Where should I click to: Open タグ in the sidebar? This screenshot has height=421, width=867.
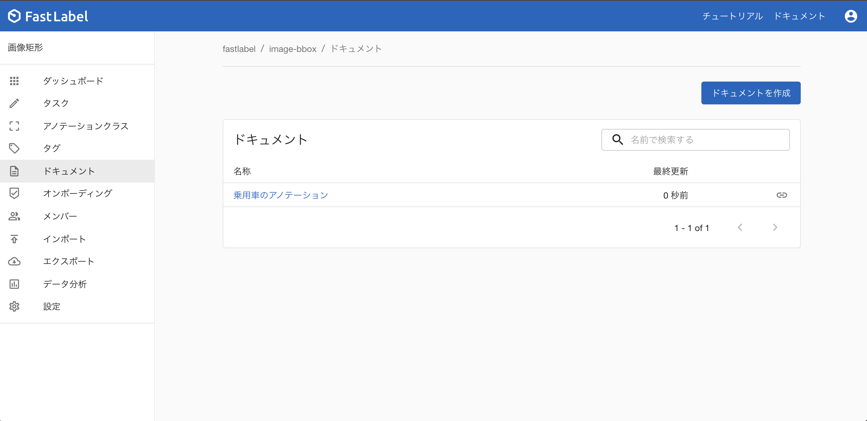coord(77,148)
